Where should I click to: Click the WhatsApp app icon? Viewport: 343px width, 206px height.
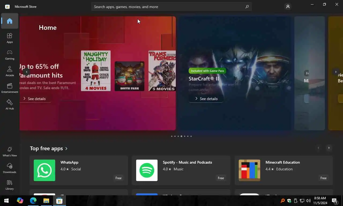[44, 170]
